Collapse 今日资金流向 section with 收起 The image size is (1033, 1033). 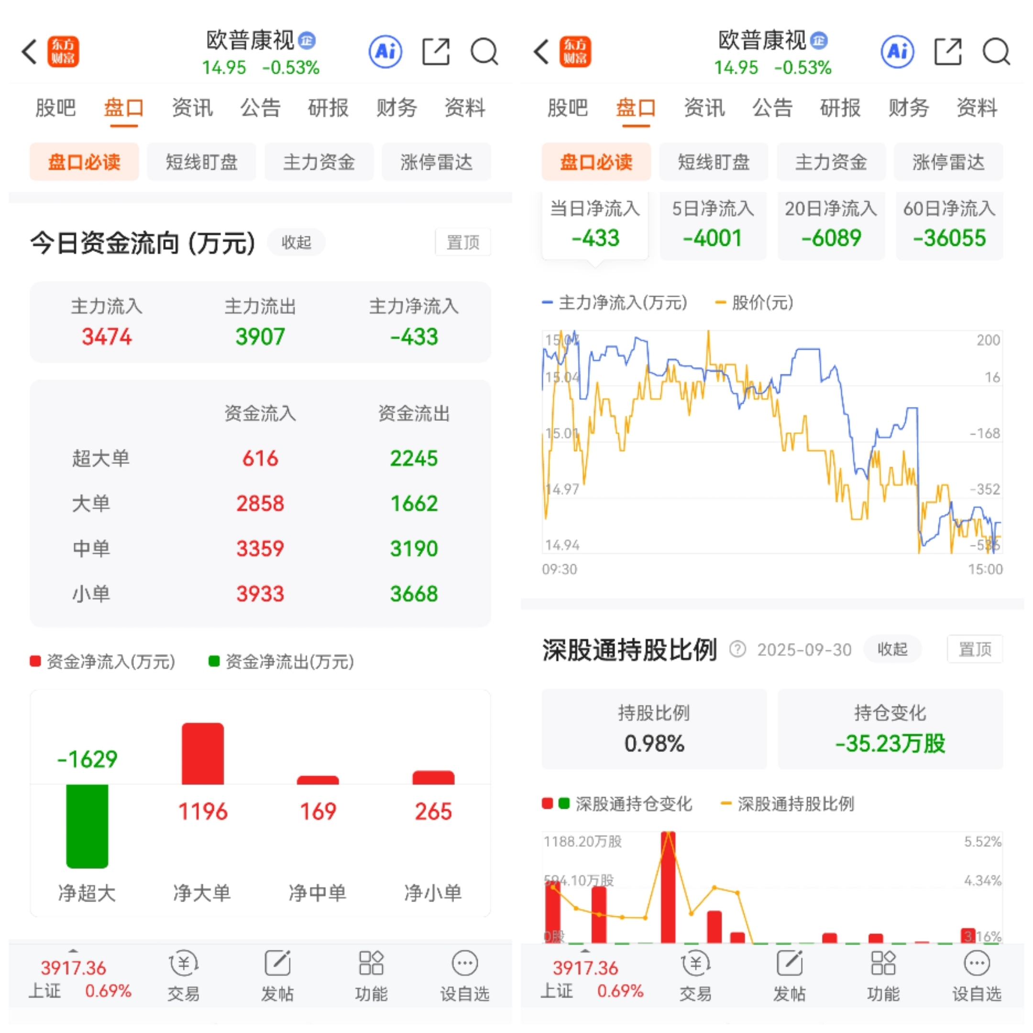tap(296, 242)
